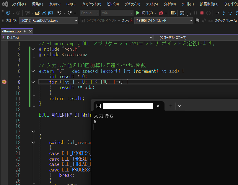Click the Hot Reload flame icon
238x185 pixels.
[161, 13]
